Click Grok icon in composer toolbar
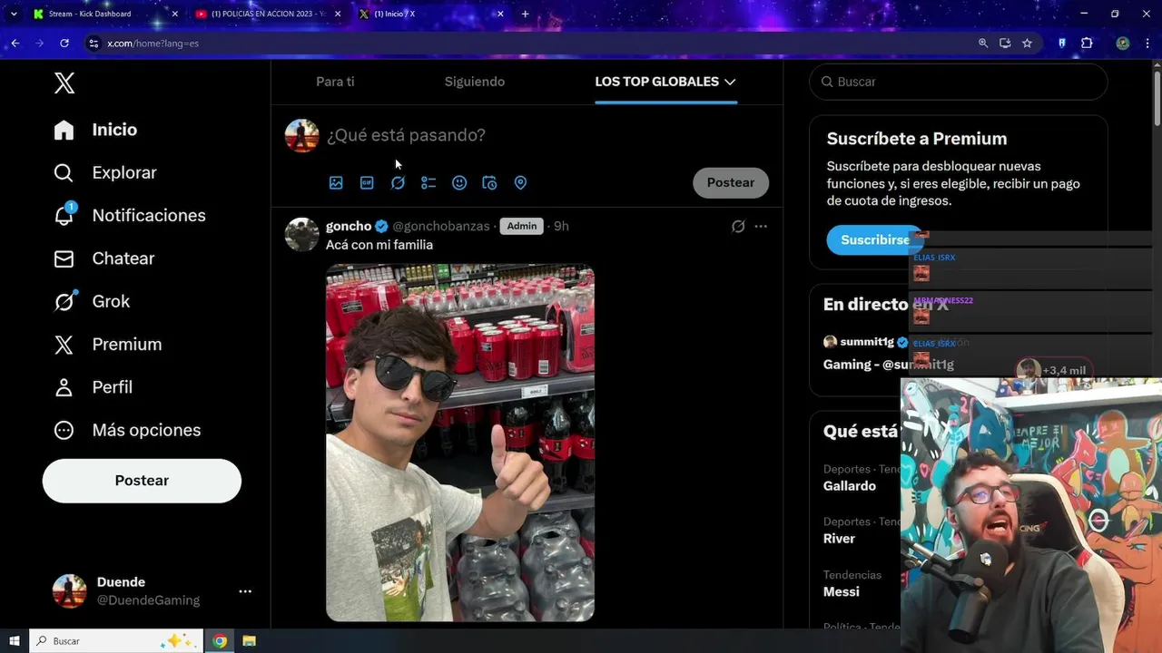This screenshot has width=1162, height=653. click(398, 182)
